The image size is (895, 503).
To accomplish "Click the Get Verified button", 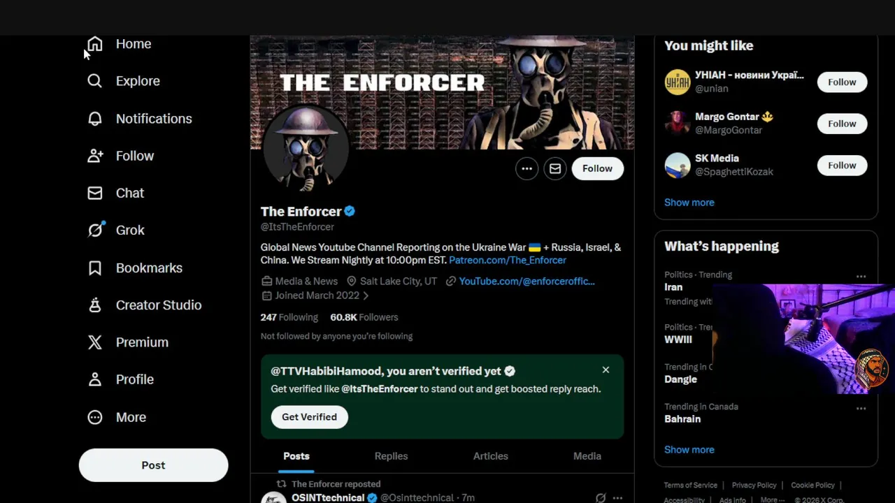I will (309, 417).
